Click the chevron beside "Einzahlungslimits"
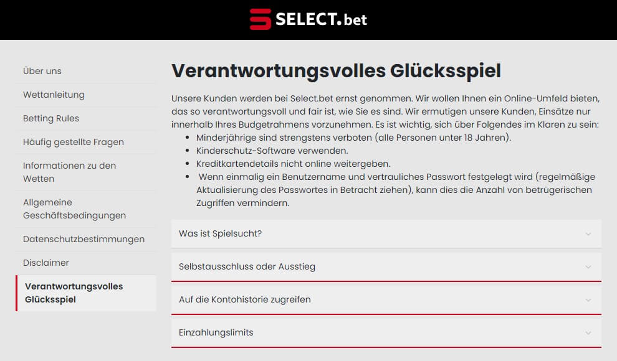The width and height of the screenshot is (617, 361). (x=586, y=332)
